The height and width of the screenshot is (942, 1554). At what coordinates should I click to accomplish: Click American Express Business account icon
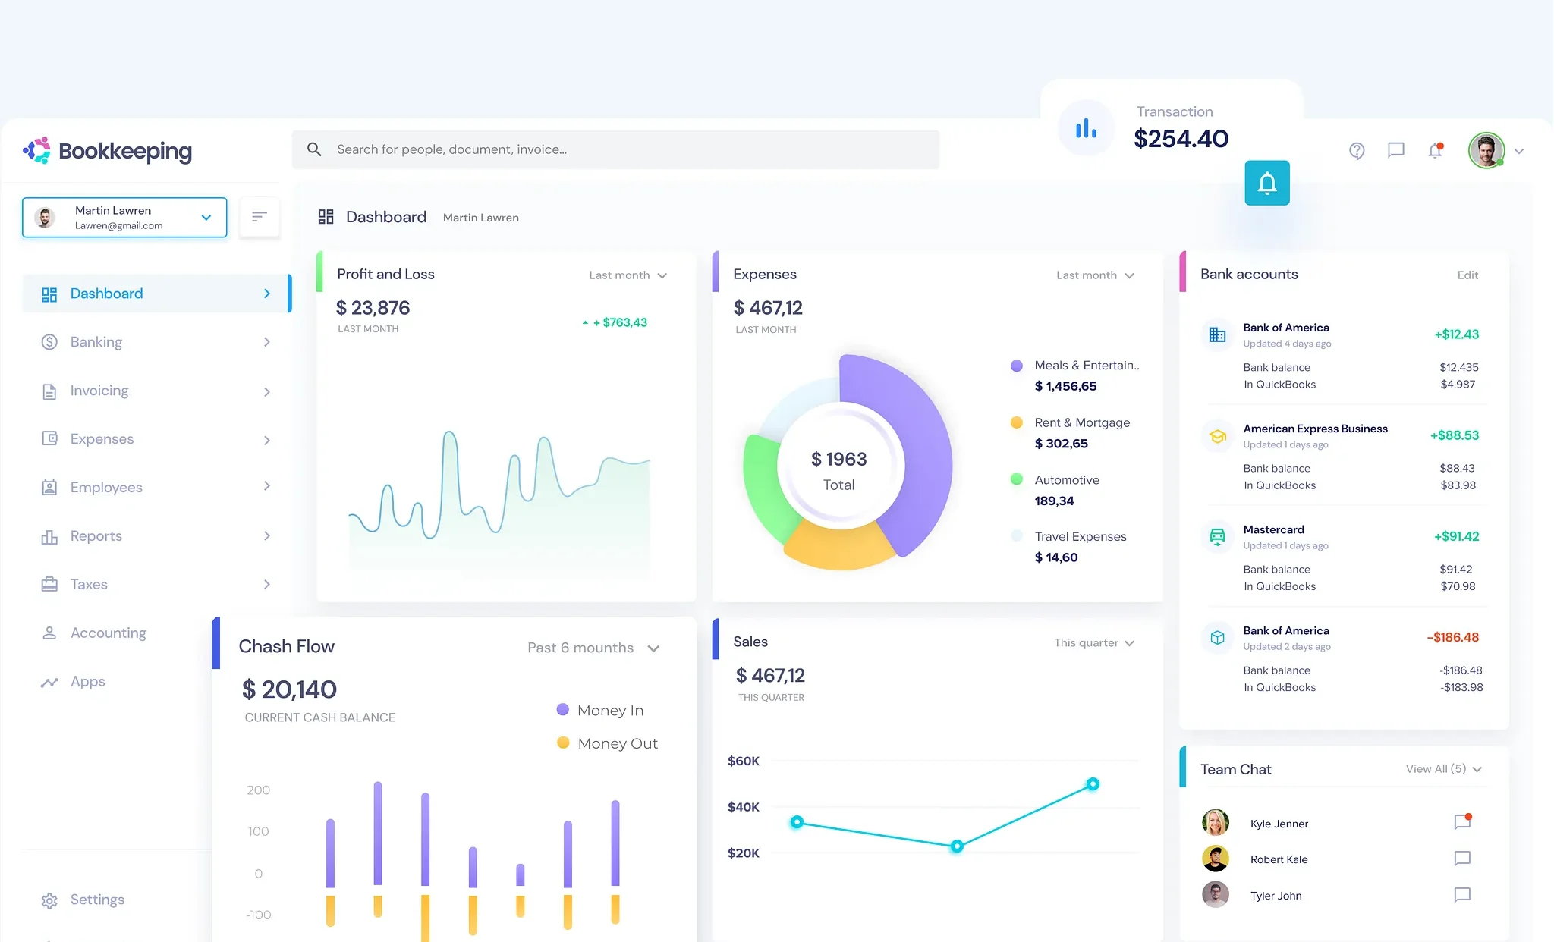1218,436
